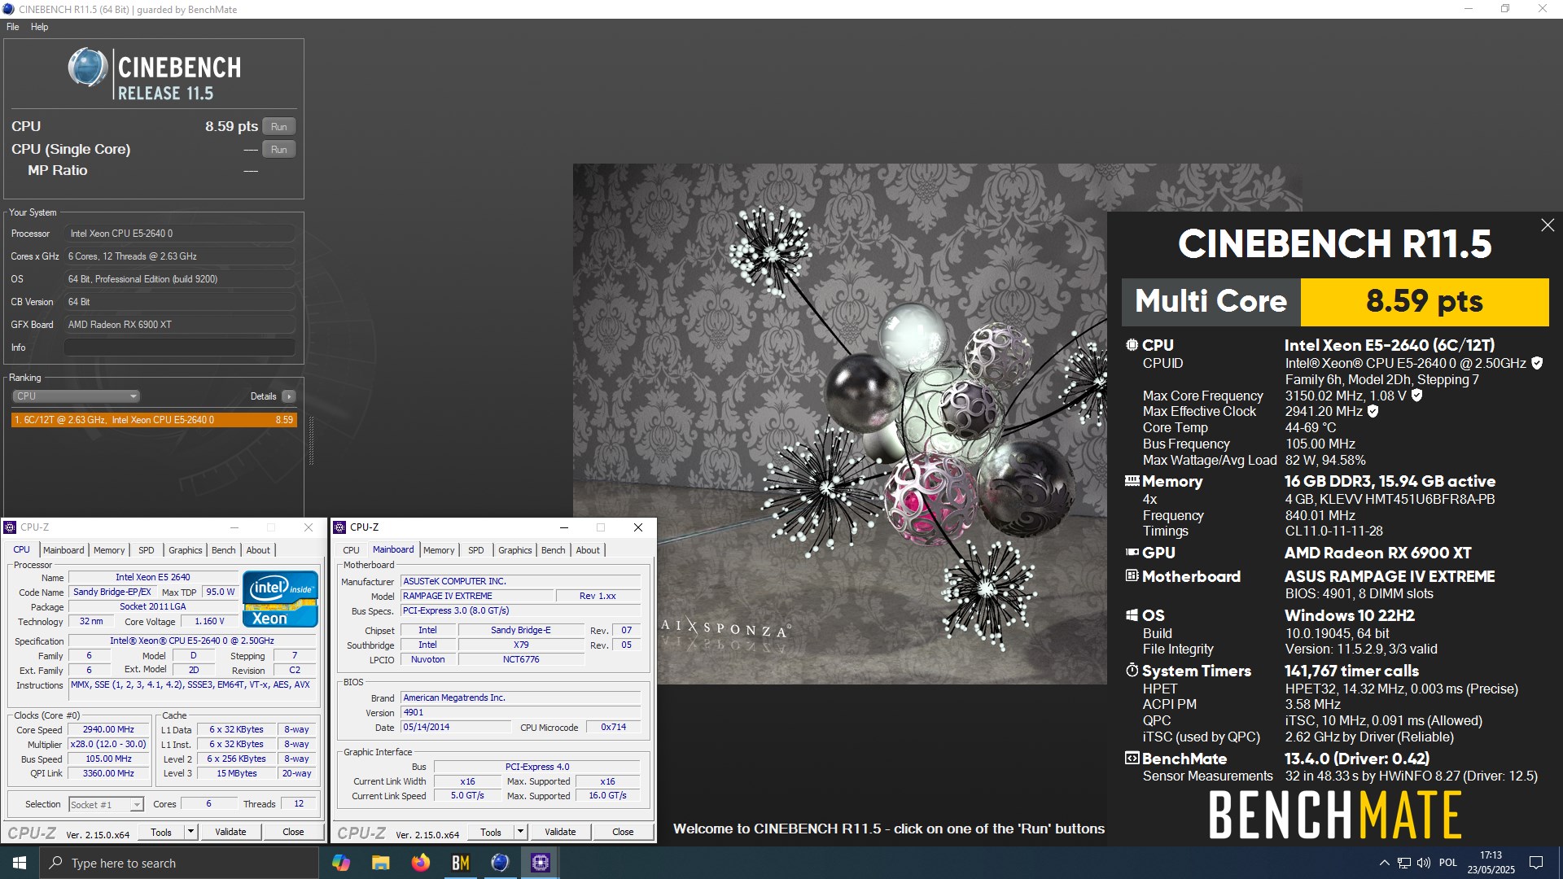Image resolution: width=1563 pixels, height=879 pixels.
Task: Open SPD tab in right CPU-Z window
Action: pyautogui.click(x=476, y=550)
